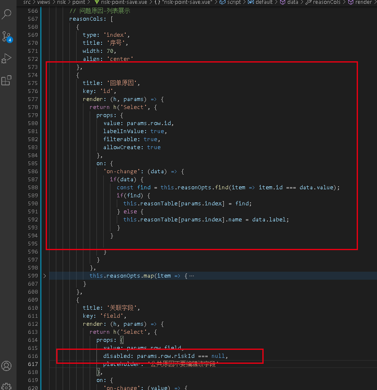Expand the folded block at line 599

44,276
